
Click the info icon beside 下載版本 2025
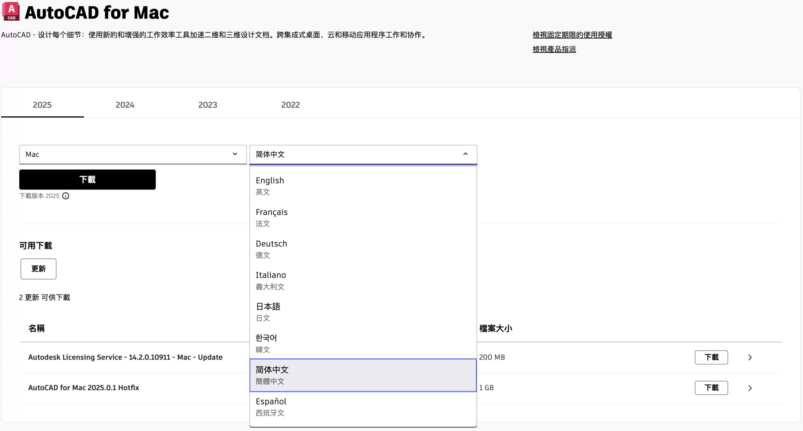66,196
